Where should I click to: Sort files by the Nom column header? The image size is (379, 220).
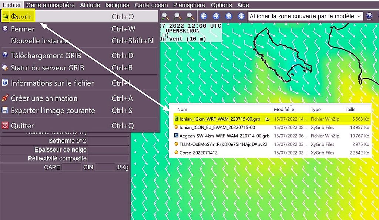tap(182, 109)
